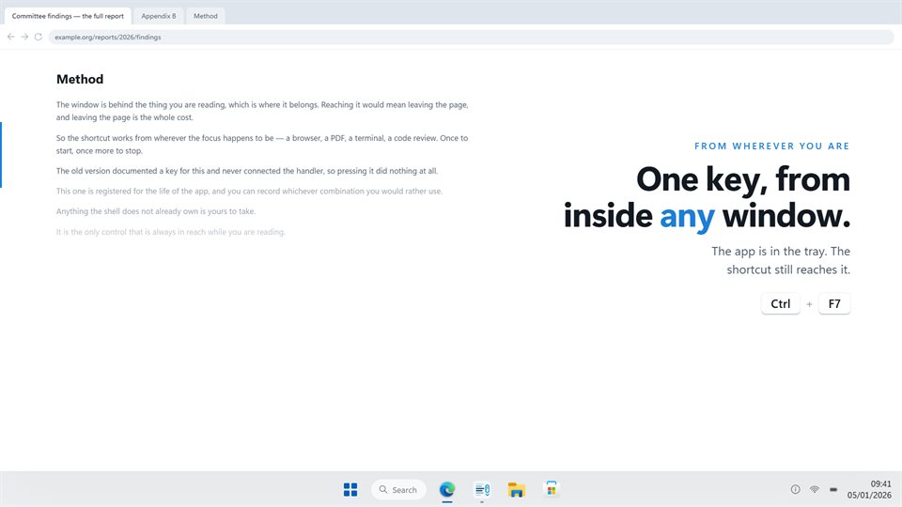Screen dimensions: 902x507
Task: Click the battery icon in tray
Action: click(x=833, y=489)
